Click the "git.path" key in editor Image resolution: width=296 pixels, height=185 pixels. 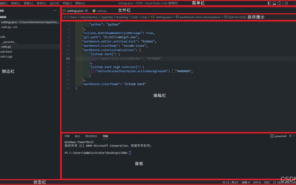tap(90, 37)
